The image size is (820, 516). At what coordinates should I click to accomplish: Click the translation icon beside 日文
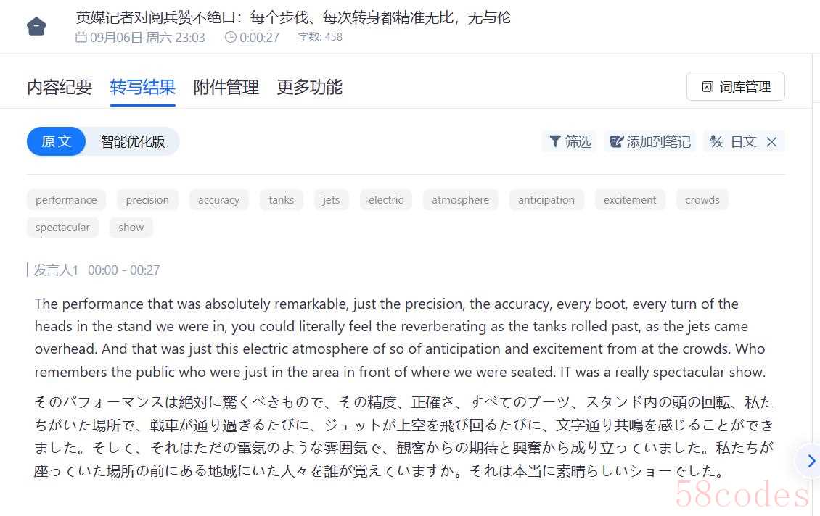click(x=716, y=141)
